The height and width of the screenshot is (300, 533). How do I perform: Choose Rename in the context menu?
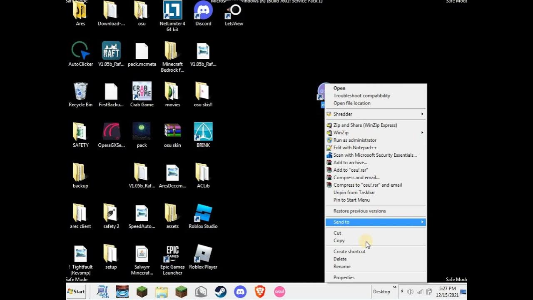(x=342, y=267)
